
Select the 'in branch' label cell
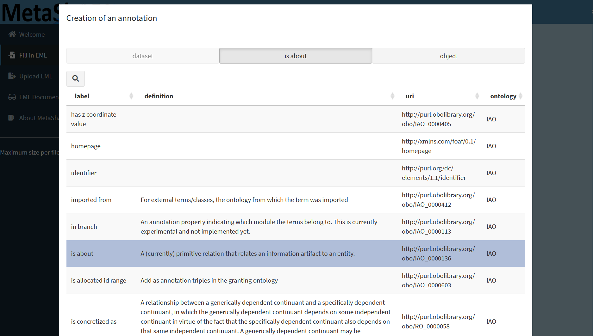pos(101,227)
